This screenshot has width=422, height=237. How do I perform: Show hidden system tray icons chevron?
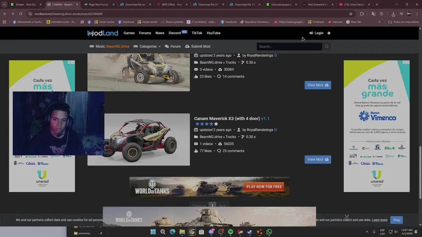[367, 232]
